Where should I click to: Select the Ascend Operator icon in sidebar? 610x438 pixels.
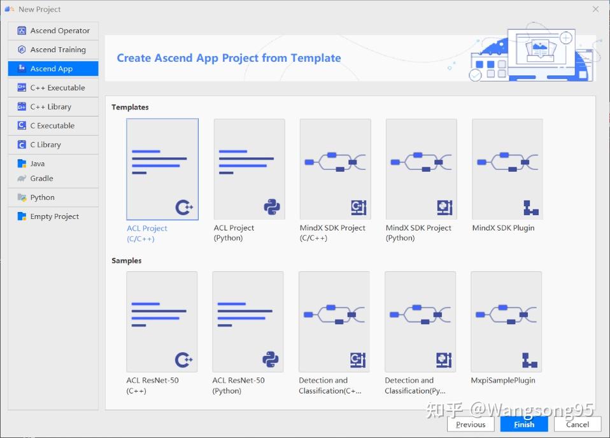click(x=22, y=31)
